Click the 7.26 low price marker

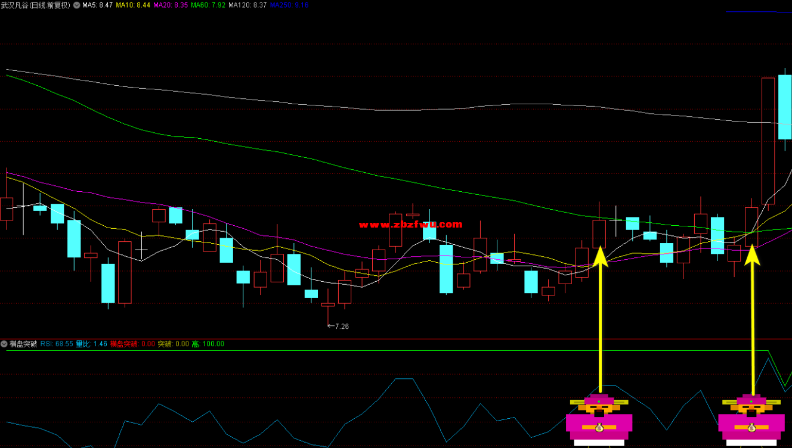(339, 326)
